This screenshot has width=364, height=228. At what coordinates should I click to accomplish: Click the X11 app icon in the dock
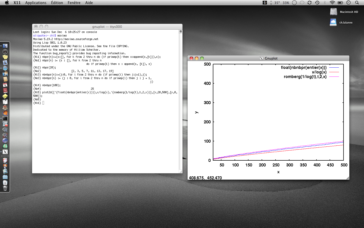[x=5, y=152]
